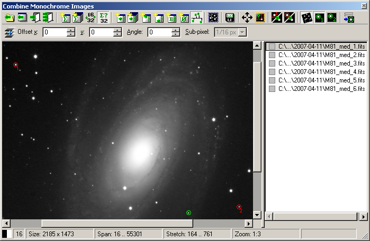
Task: Click the open-folder icon with green arrow
Action: coord(10,17)
